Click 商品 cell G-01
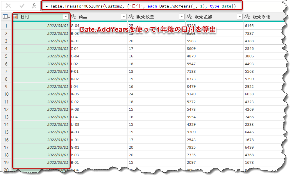 (x=99, y=147)
